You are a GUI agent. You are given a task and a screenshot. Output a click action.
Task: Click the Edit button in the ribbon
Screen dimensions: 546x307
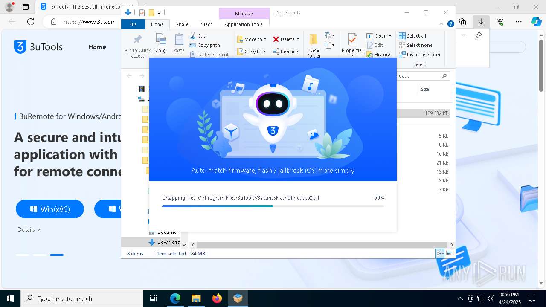(375, 45)
